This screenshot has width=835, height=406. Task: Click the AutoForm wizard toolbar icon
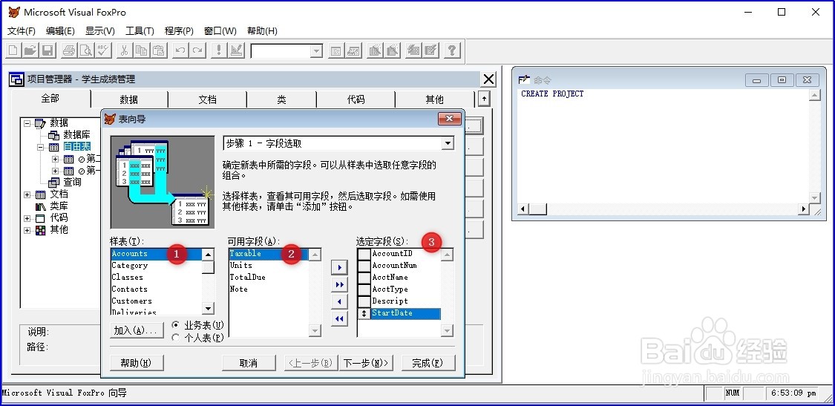pos(413,50)
